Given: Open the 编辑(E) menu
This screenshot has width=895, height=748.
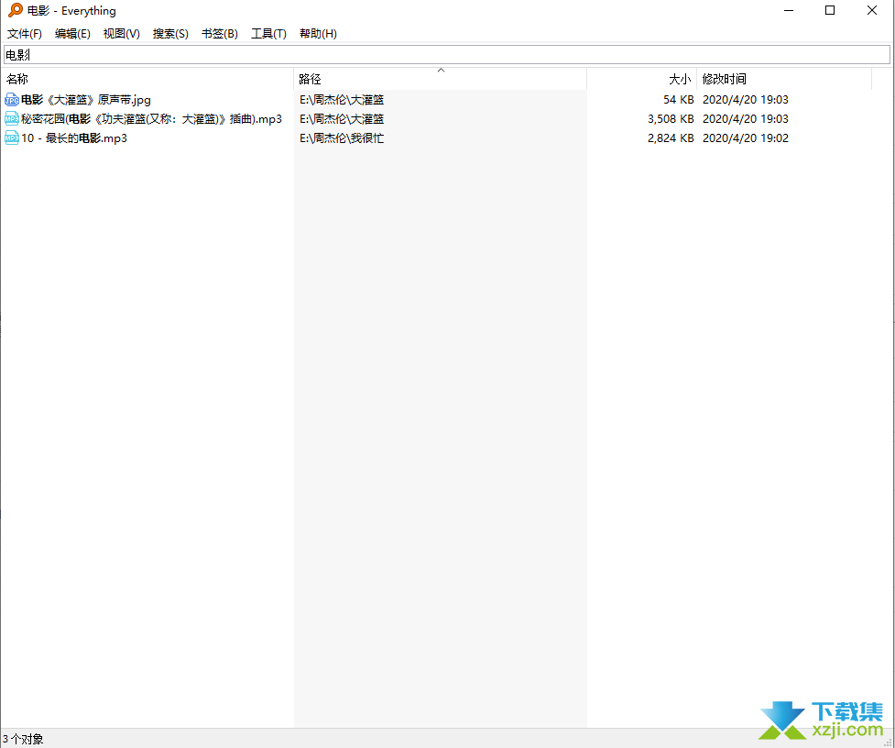Looking at the screenshot, I should click(x=72, y=34).
